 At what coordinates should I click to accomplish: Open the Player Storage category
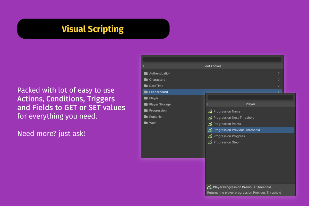tap(174, 104)
